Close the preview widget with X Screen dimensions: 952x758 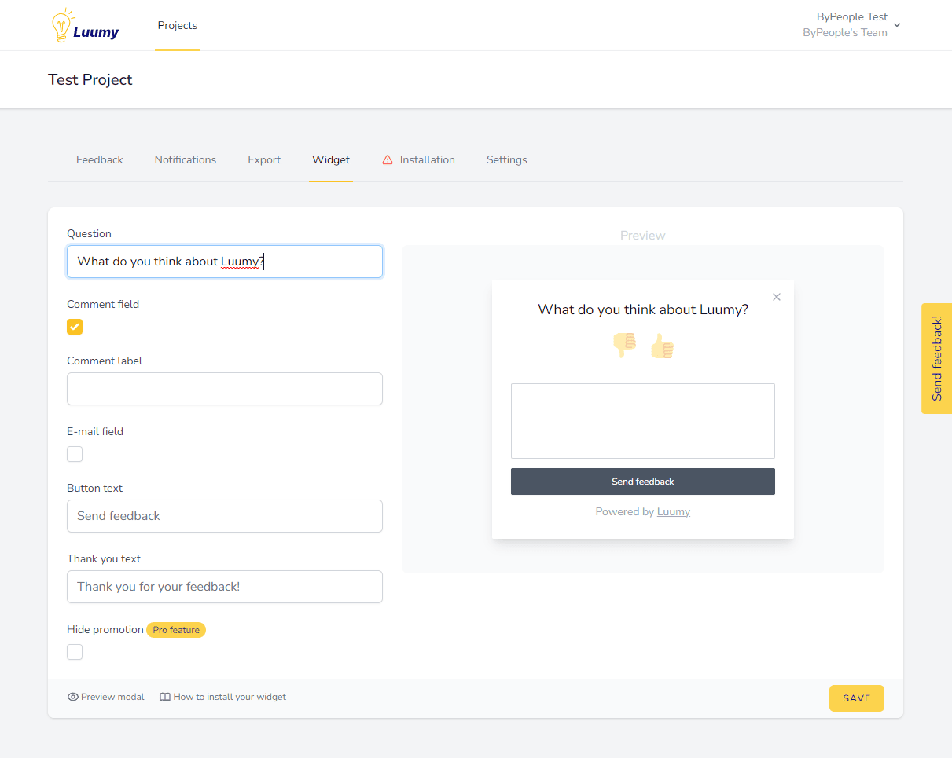[x=777, y=297]
